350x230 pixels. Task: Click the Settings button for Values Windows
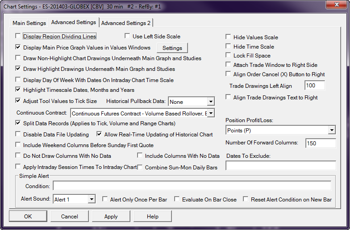(x=172, y=48)
